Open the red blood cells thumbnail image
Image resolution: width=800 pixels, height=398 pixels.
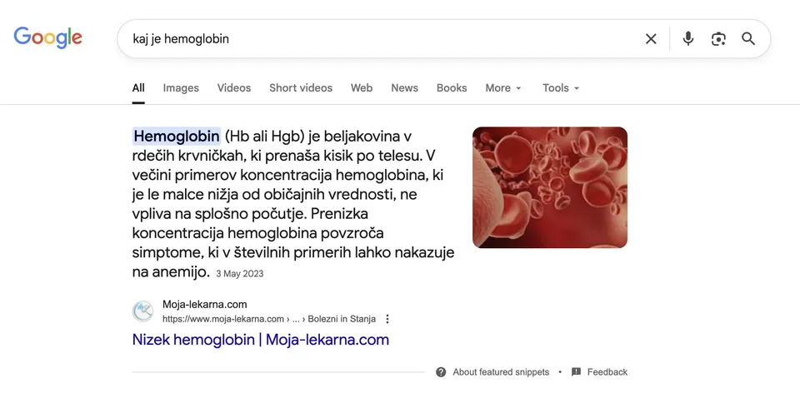550,187
